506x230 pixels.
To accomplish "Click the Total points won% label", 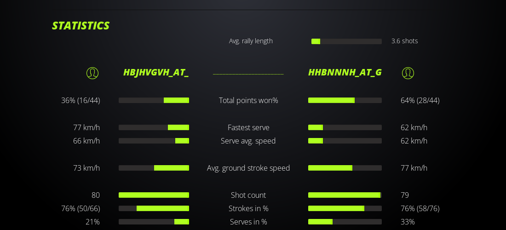I will [x=248, y=100].
